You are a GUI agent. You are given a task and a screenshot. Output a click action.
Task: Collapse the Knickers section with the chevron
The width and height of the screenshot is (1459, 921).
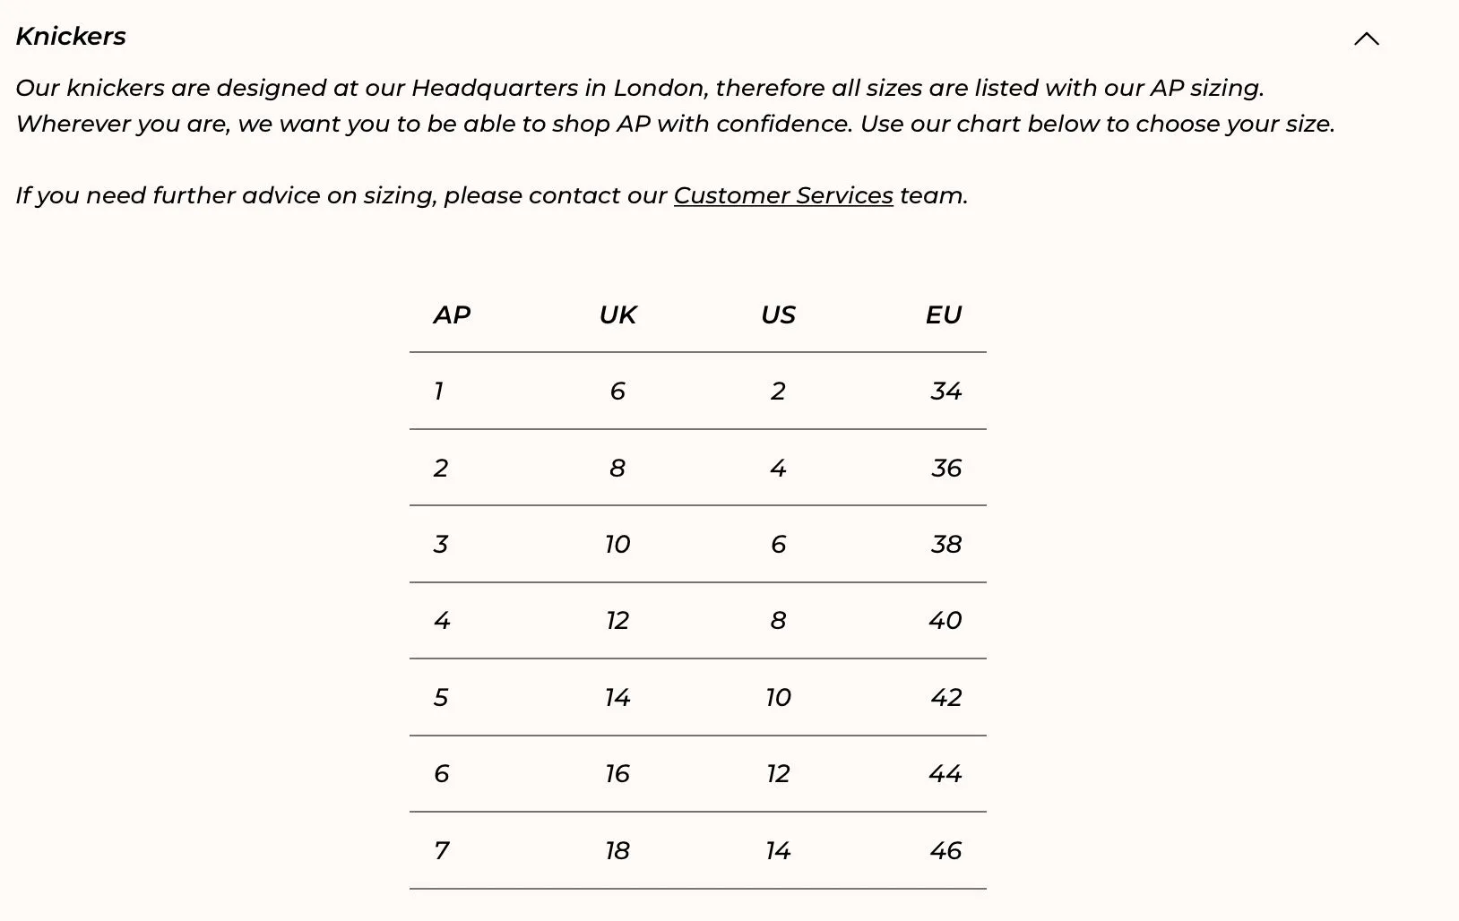coord(1366,39)
